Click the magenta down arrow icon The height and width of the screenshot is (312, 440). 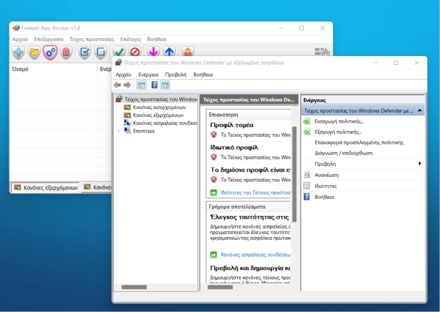pos(153,51)
